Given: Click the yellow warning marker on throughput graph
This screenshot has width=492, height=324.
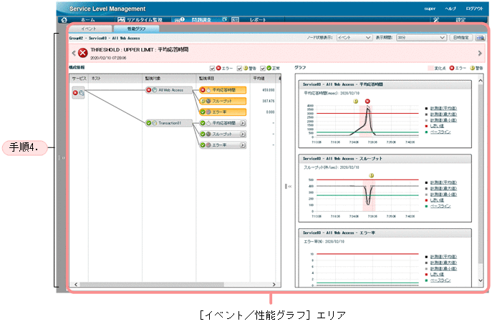Looking at the screenshot, I should [371, 175].
